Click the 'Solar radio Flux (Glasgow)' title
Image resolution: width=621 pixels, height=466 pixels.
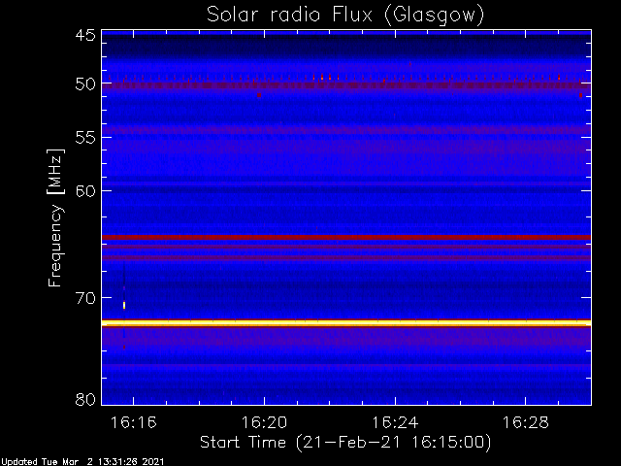coord(345,16)
